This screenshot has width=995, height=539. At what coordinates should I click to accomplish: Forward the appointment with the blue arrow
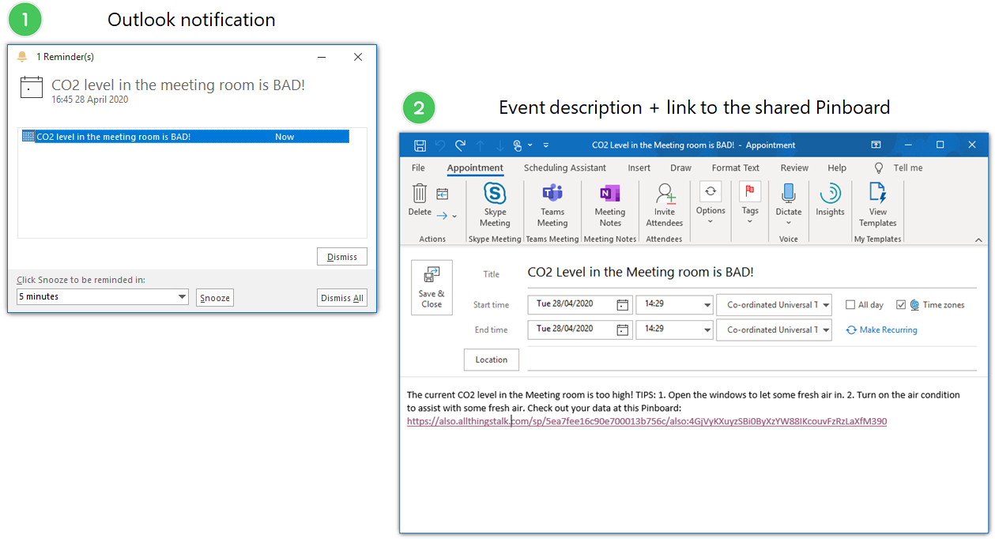tap(442, 215)
